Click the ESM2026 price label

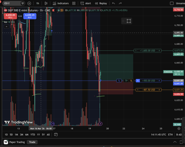tap(168, 72)
